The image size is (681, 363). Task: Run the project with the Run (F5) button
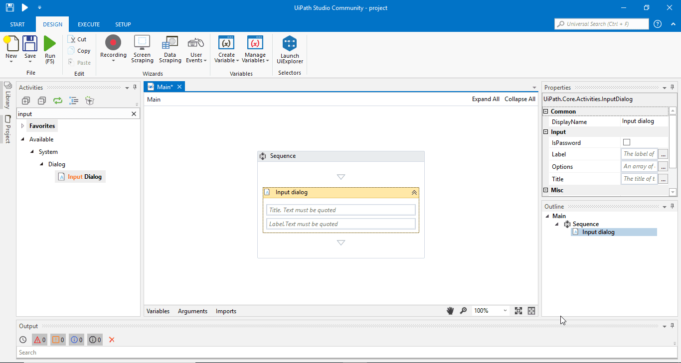coord(49,48)
